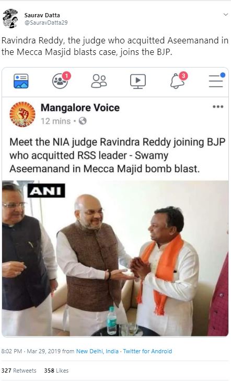Image resolution: width=231 pixels, height=381 pixels.
Task: Open the Saurav Datta profile name
Action: (x=42, y=15)
